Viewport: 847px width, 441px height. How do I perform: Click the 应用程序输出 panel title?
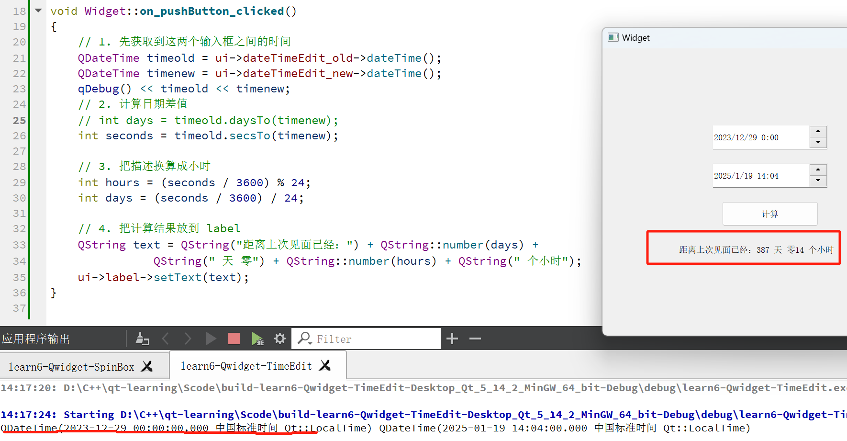(x=36, y=339)
